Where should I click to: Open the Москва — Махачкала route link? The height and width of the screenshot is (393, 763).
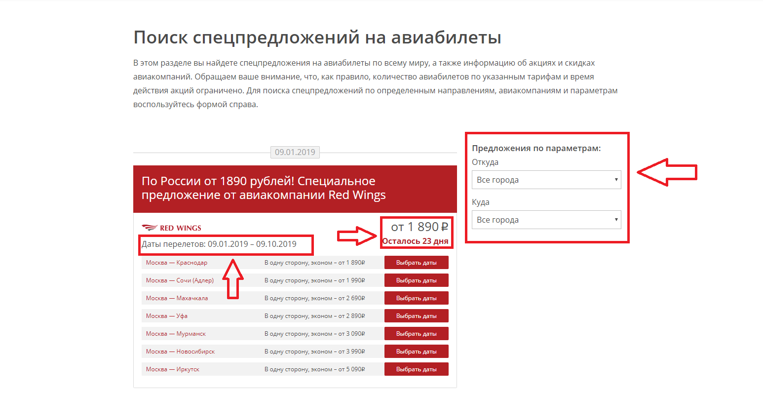tap(177, 298)
